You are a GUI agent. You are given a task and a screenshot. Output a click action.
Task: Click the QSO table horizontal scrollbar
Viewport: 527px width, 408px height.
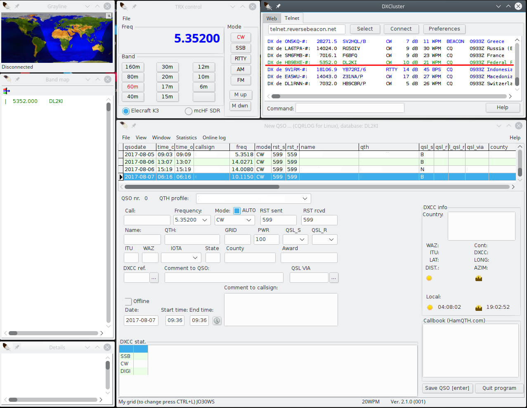(317, 187)
